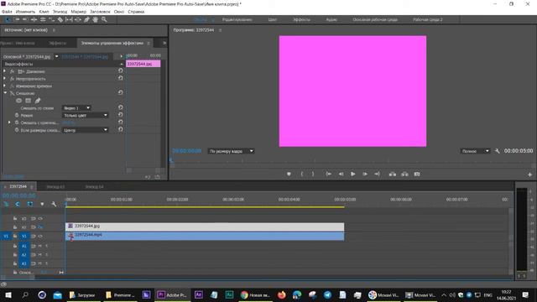
Task: Open the Маркер menu
Action: pyautogui.click(x=78, y=12)
